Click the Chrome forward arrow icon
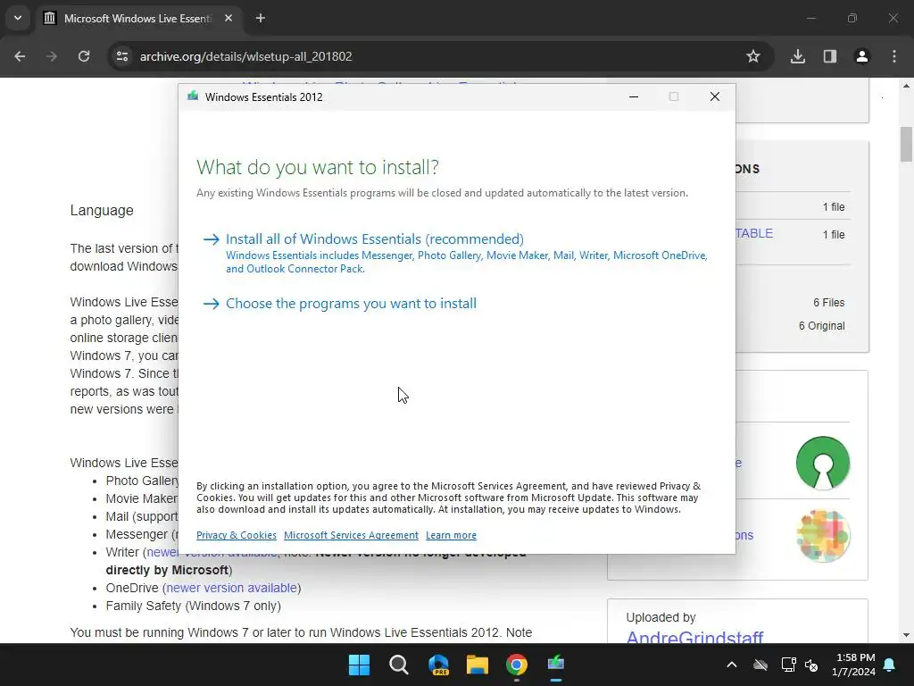This screenshot has height=686, width=914. coord(52,56)
